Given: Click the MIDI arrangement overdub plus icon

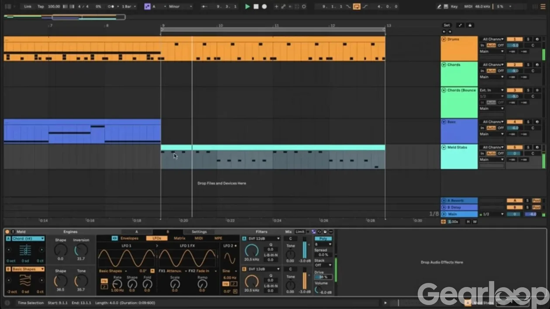Looking at the screenshot, I should [x=276, y=7].
